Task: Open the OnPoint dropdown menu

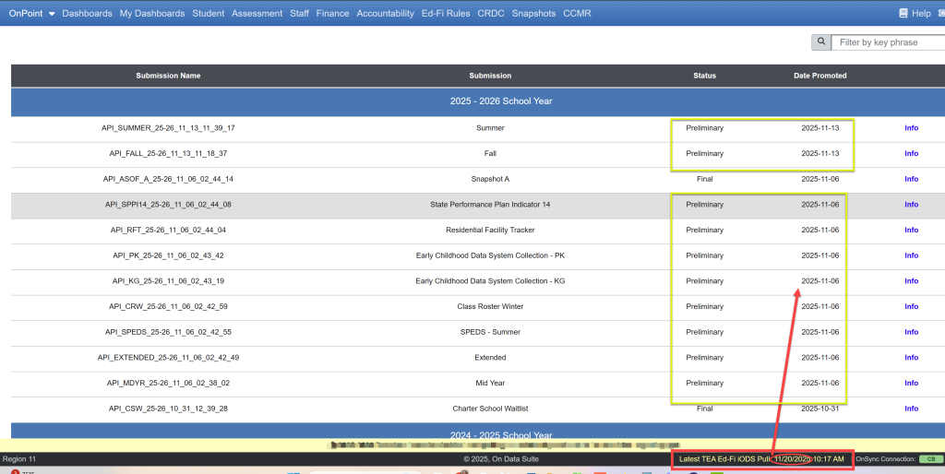Action: point(32,14)
